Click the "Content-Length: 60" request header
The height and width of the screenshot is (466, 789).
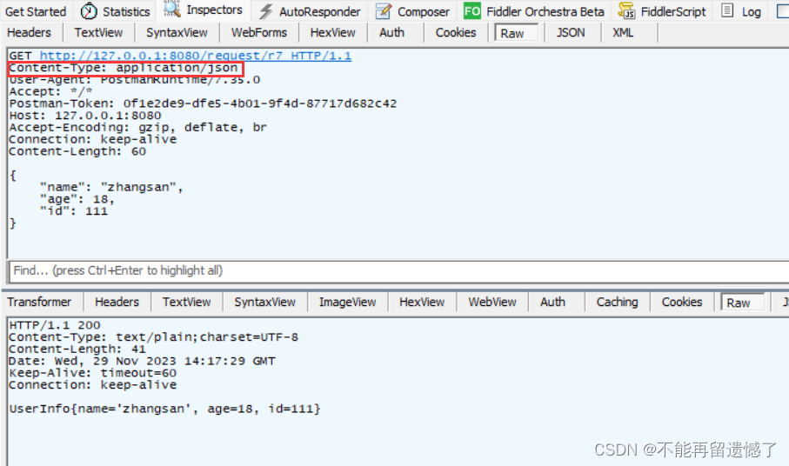[x=77, y=151]
